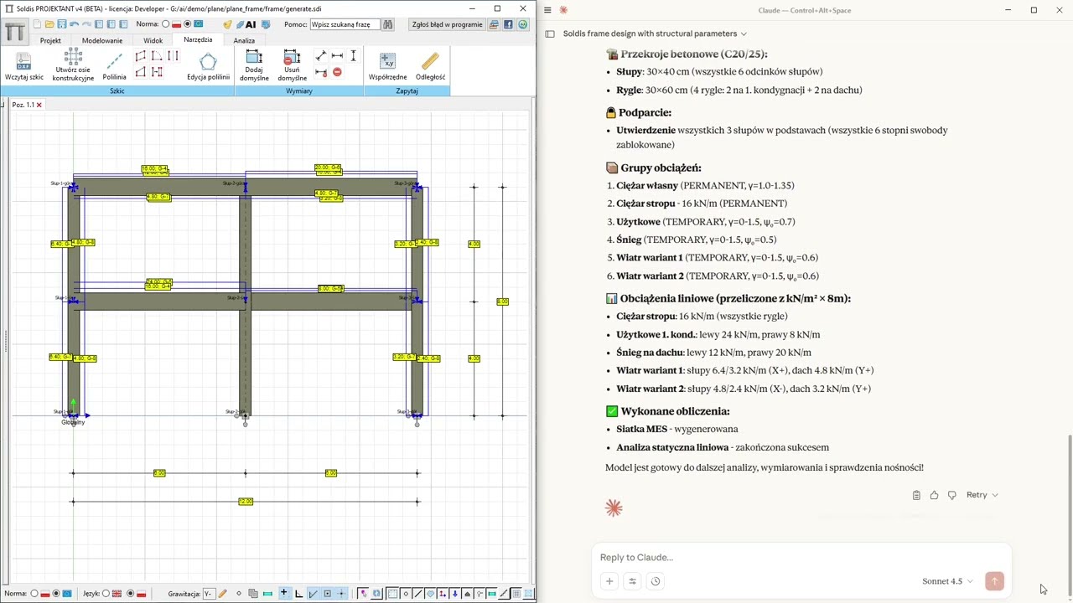
Task: Click Zgłoś błąd w programie button
Action: 447,24
